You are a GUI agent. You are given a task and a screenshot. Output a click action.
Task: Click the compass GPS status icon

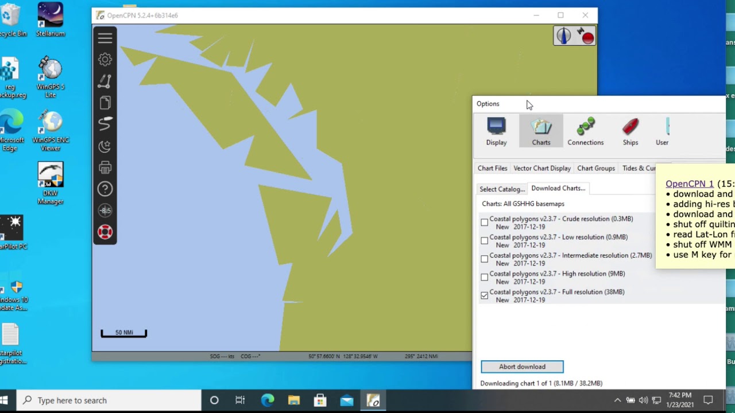564,36
